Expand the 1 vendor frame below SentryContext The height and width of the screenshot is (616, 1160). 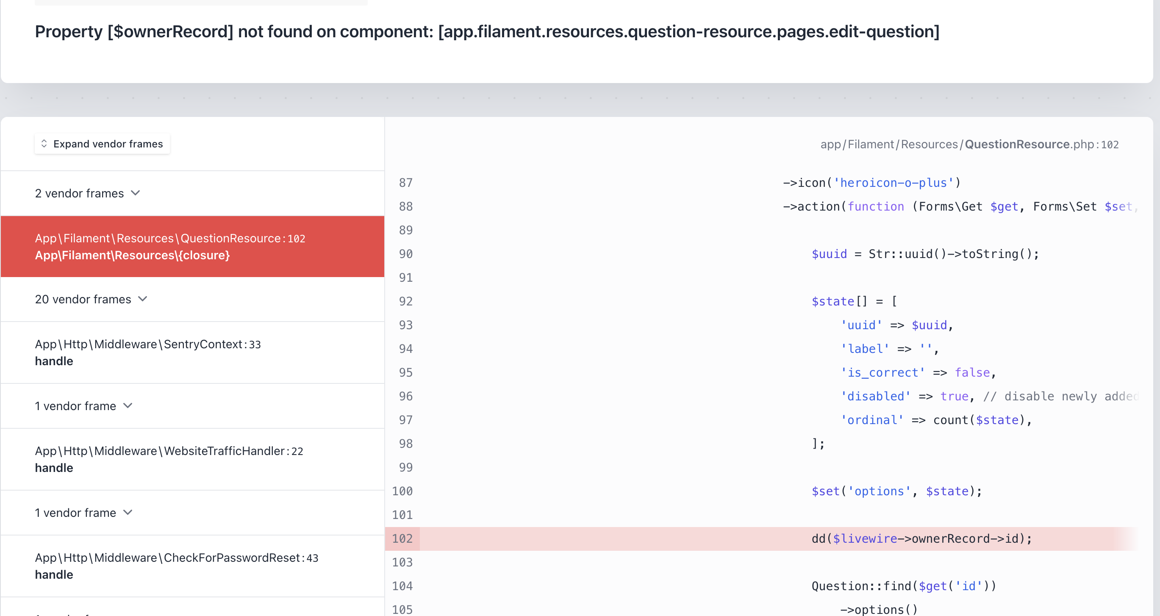pos(76,406)
